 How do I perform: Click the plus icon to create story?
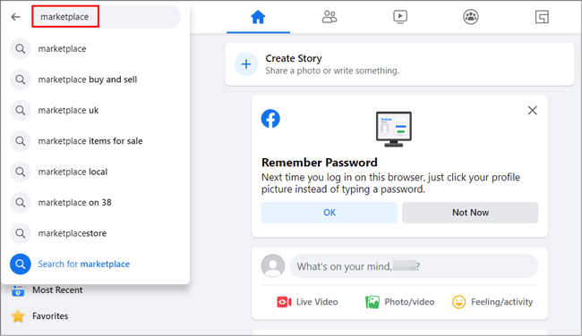[246, 64]
